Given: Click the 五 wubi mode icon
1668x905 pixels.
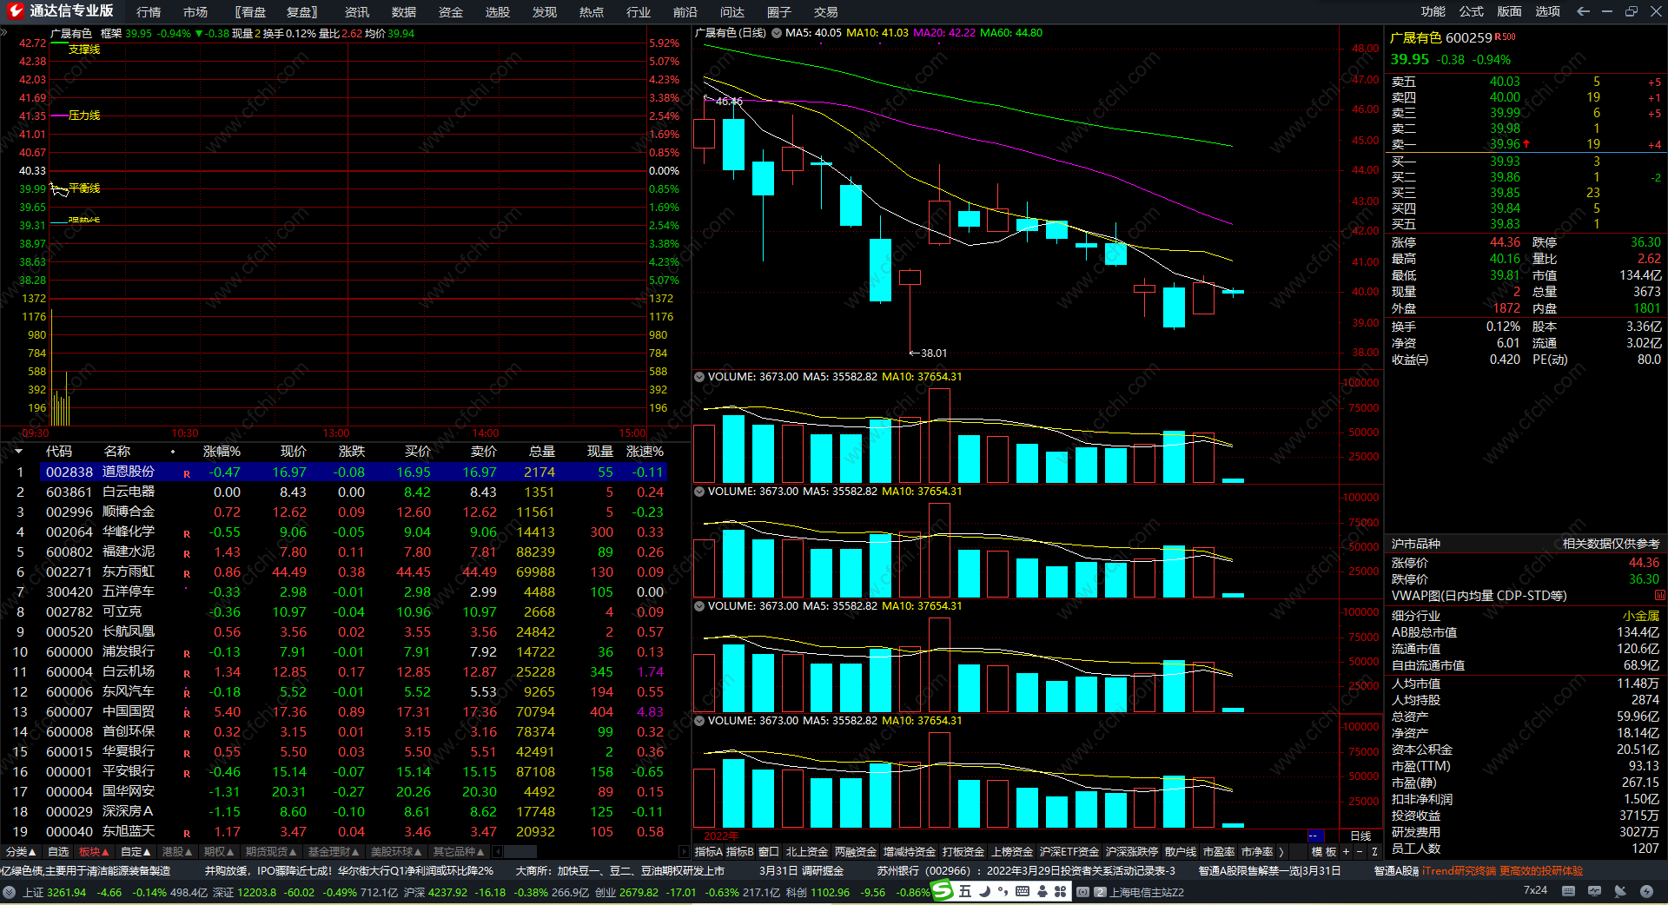Looking at the screenshot, I should [965, 891].
